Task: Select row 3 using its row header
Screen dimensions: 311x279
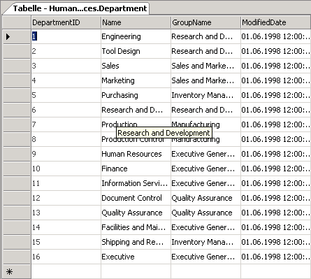Action: point(17,66)
